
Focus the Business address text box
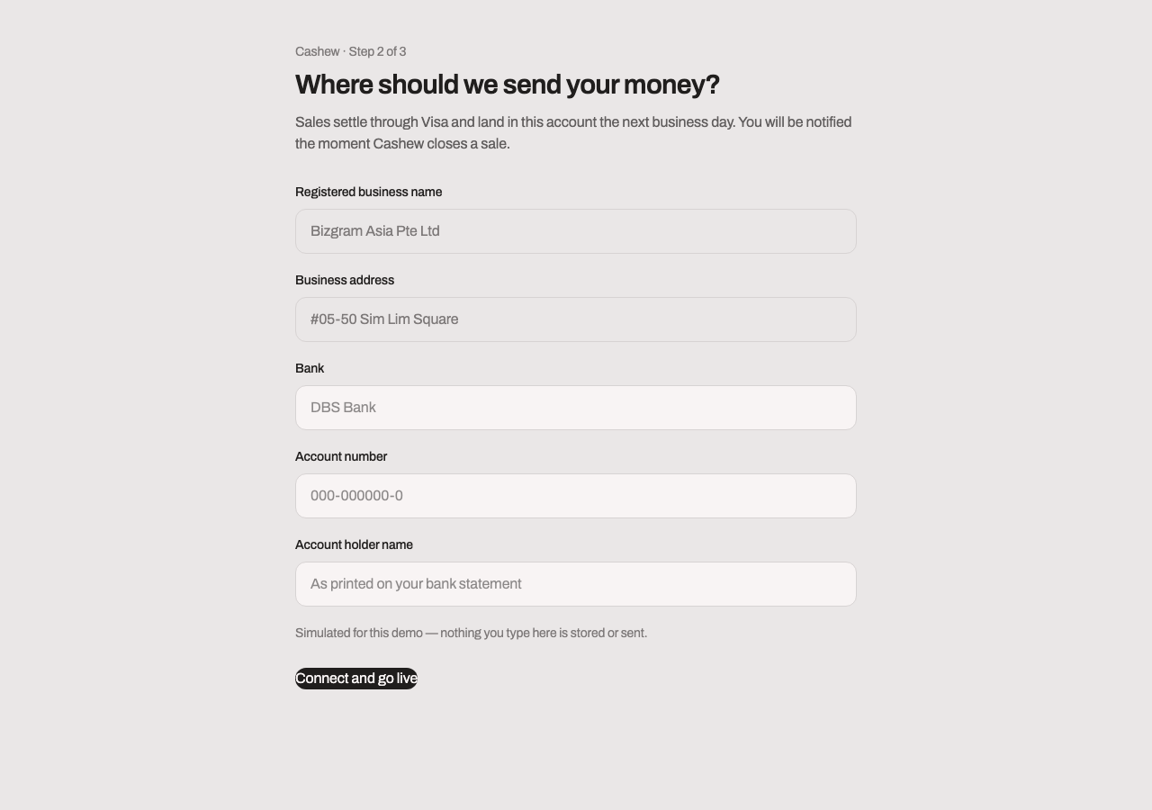(576, 319)
